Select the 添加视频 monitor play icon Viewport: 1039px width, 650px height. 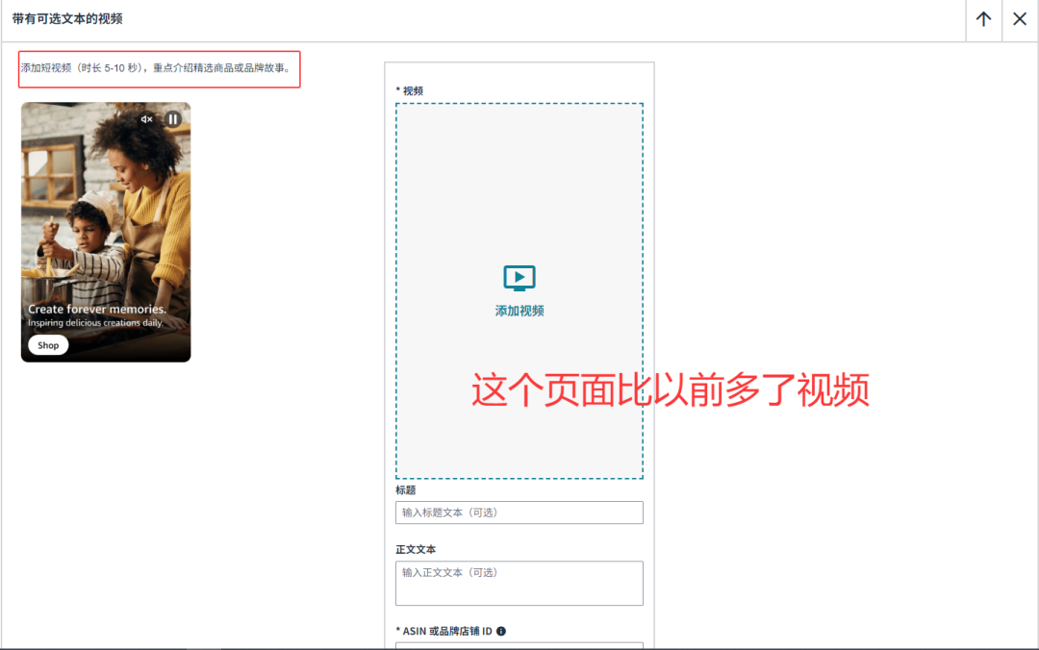pos(519,278)
